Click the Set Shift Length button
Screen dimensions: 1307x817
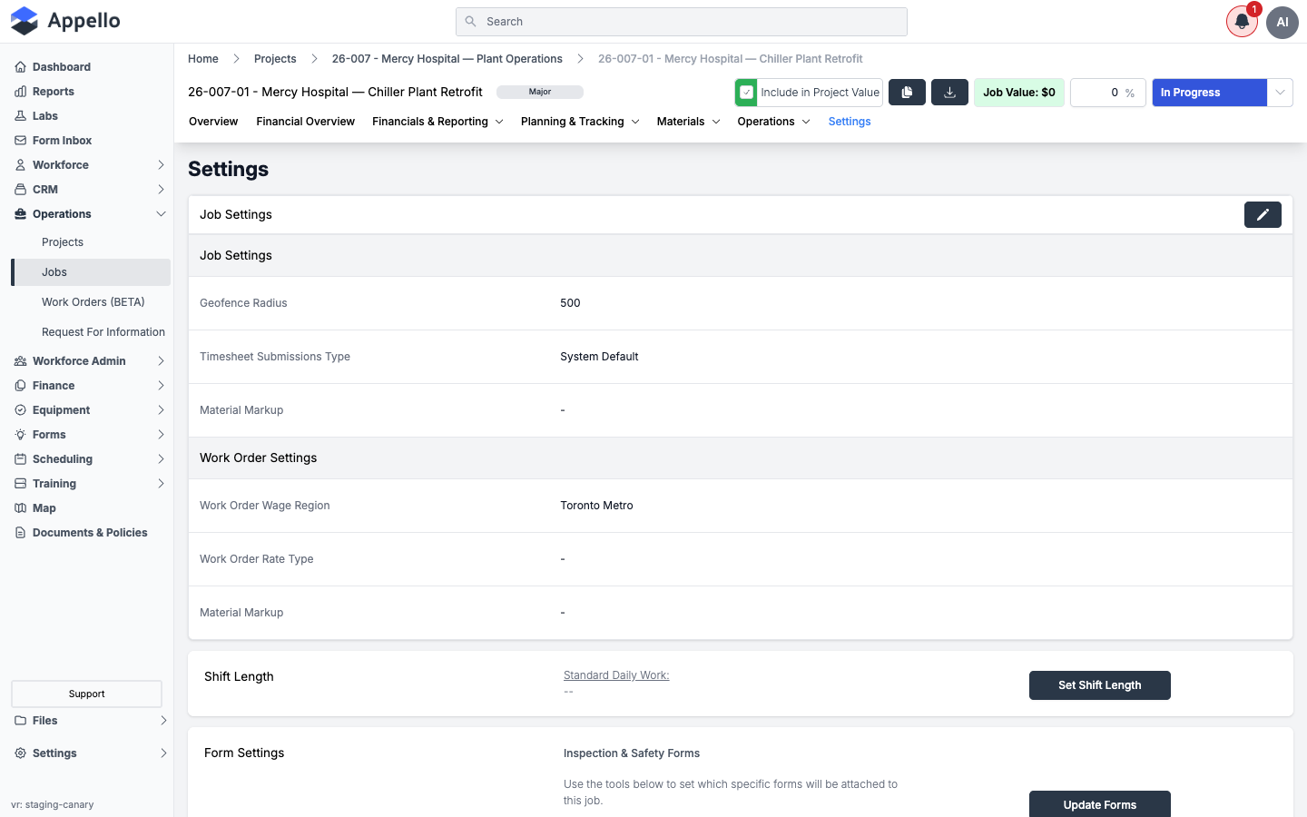coord(1099,685)
